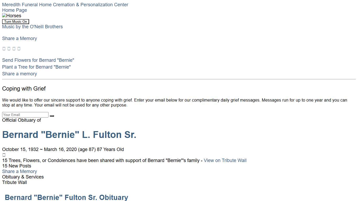Send Flowers for Bernard "Bernie"
Viewport: 358px width, 201px height.
[38, 60]
